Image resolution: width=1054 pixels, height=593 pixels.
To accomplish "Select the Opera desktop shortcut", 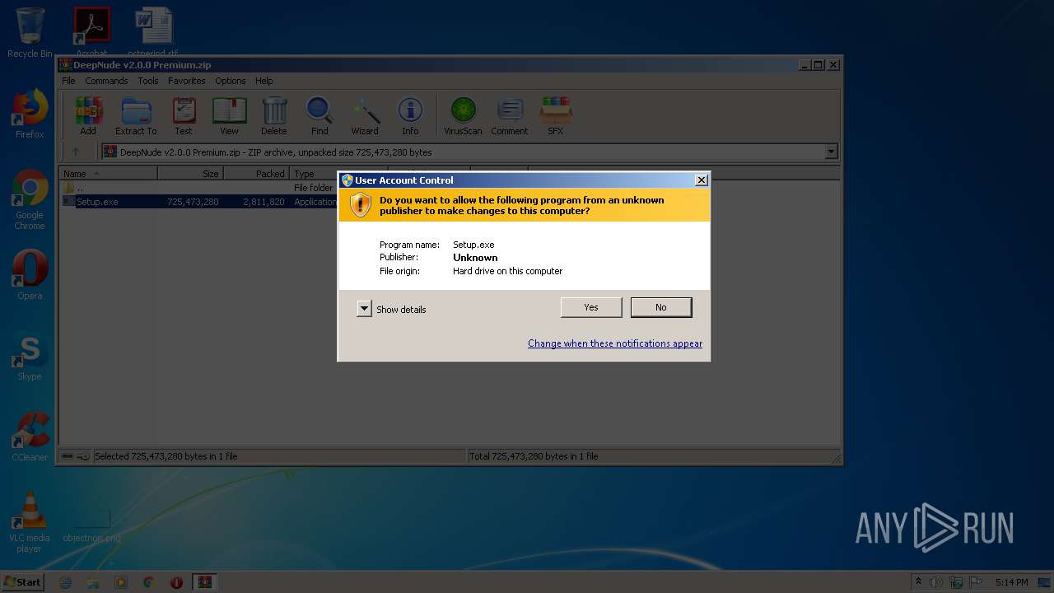I will [30, 275].
